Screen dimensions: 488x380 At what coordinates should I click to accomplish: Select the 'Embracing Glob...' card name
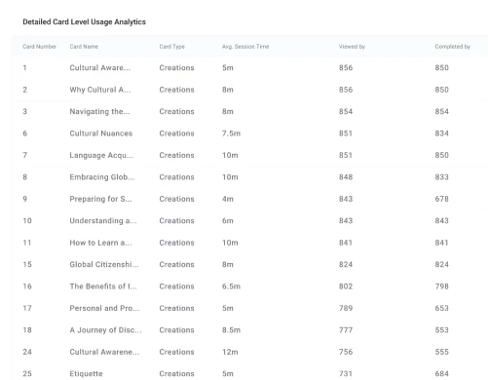[102, 177]
